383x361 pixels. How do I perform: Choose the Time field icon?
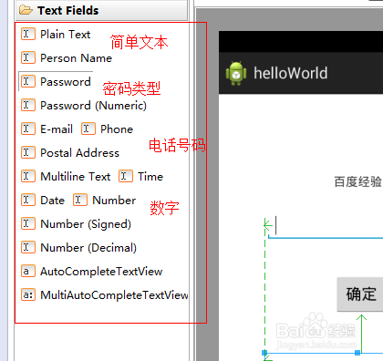click(126, 176)
